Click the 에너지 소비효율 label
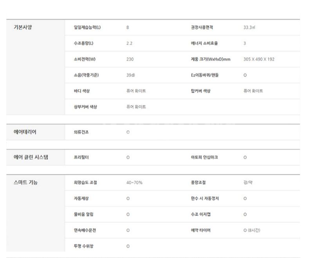The image size is (331, 258). pos(202,43)
